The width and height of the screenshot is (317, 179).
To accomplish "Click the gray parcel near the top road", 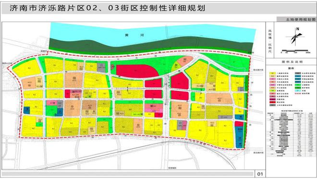I will click(x=101, y=67).
